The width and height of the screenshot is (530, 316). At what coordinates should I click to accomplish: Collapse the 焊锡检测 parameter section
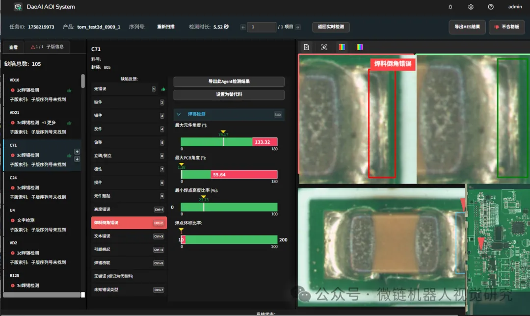pyautogui.click(x=179, y=114)
